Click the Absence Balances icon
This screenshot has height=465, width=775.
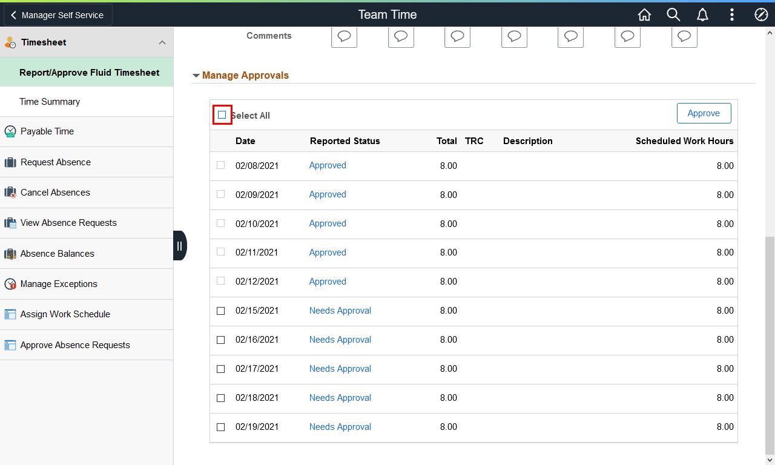[10, 254]
